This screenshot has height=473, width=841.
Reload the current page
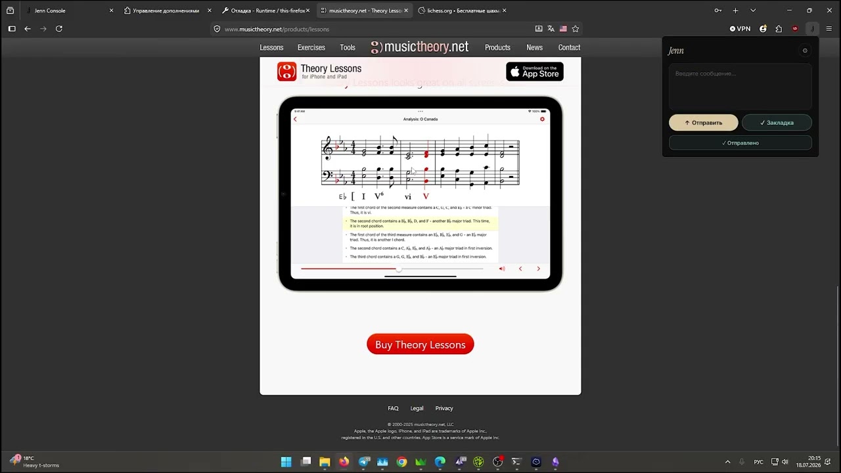59,29
